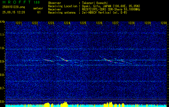Click the gray frequency range bar beside 0.9
This screenshot has height=107, width=169.
click(x=5, y=62)
